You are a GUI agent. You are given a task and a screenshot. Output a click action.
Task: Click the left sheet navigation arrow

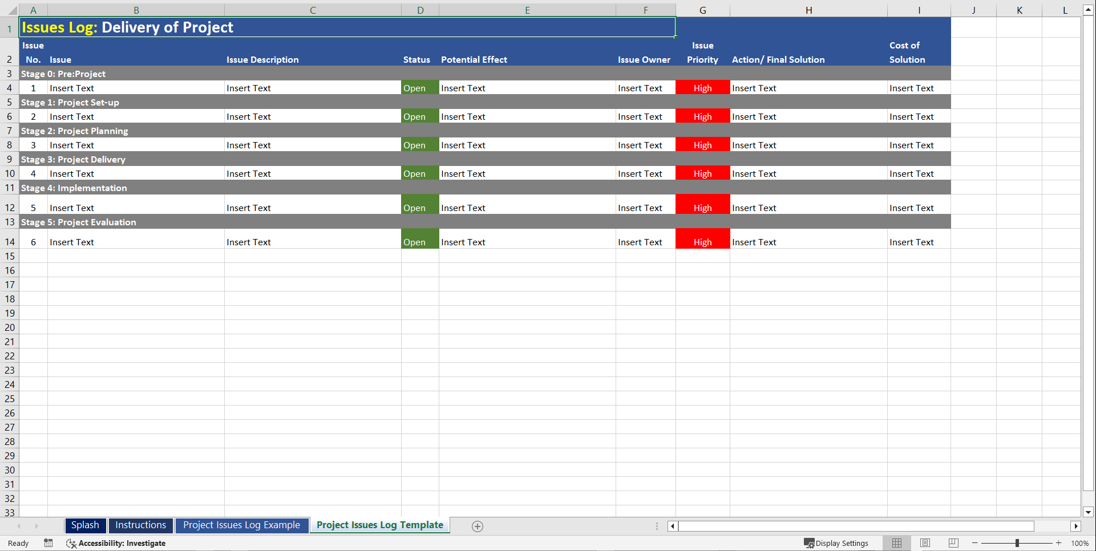(x=19, y=526)
